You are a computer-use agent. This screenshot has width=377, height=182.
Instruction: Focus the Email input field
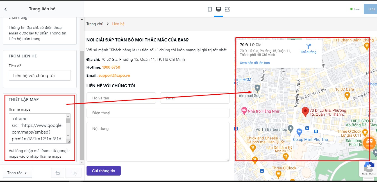[x=195, y=98]
